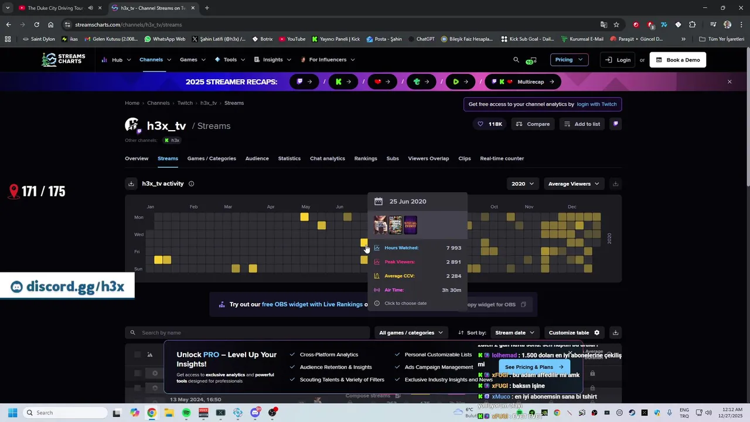Open the 2020 year selector dropdown
The image size is (750, 422).
coord(523,183)
